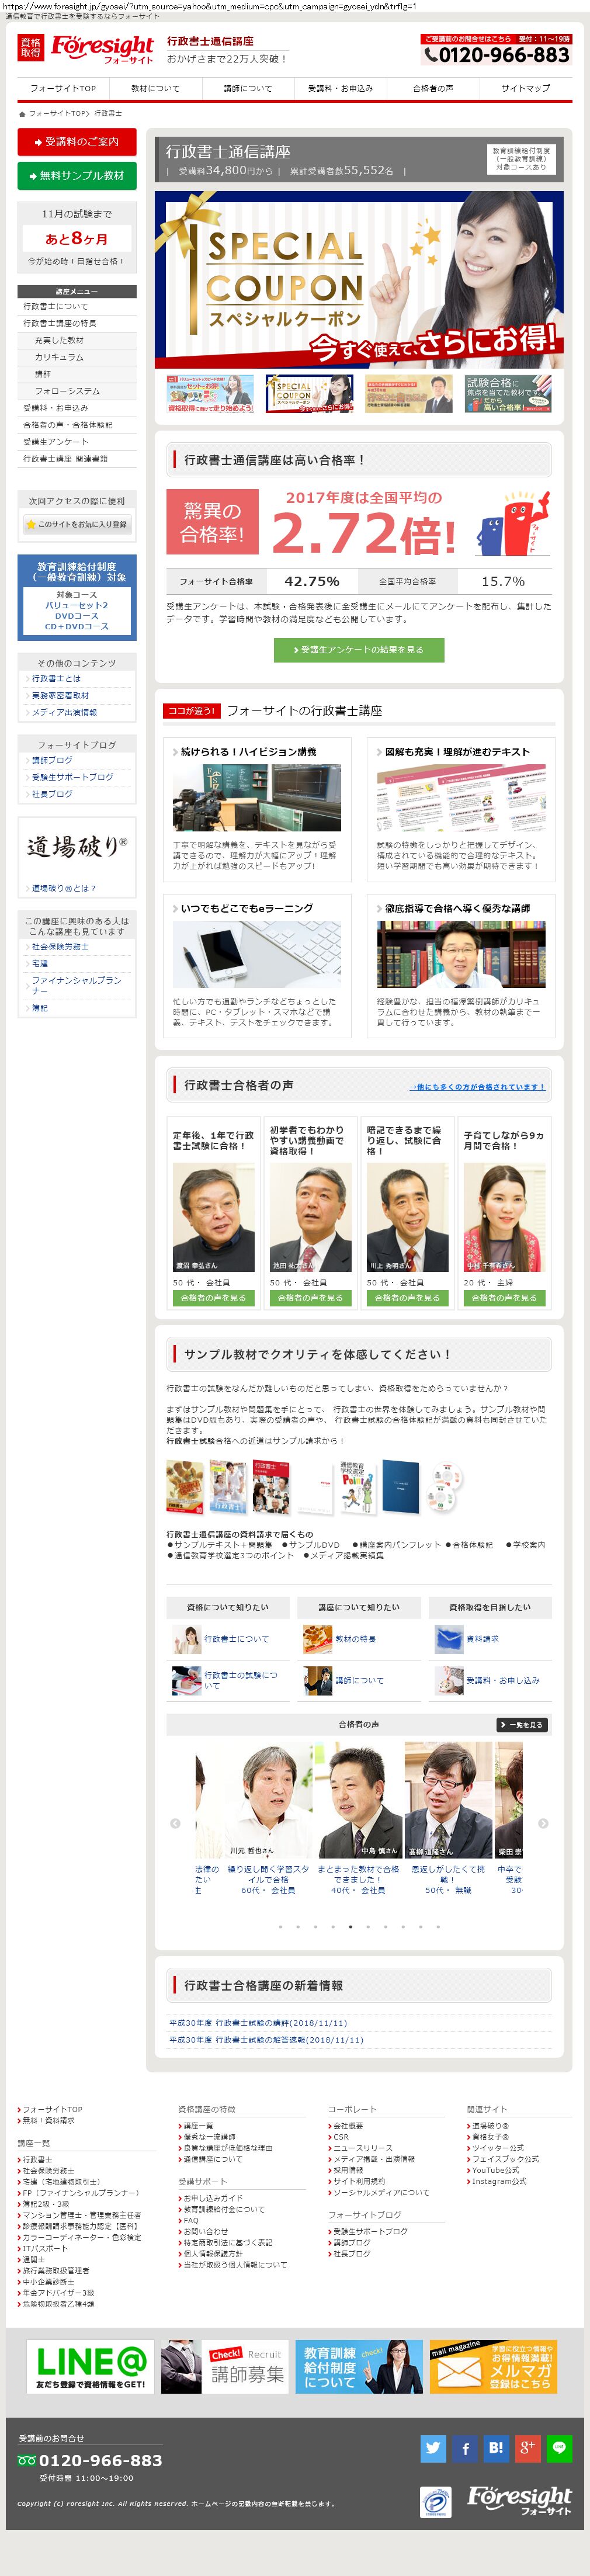
Task: Open the サイトマップ nav tab
Action: 525,88
